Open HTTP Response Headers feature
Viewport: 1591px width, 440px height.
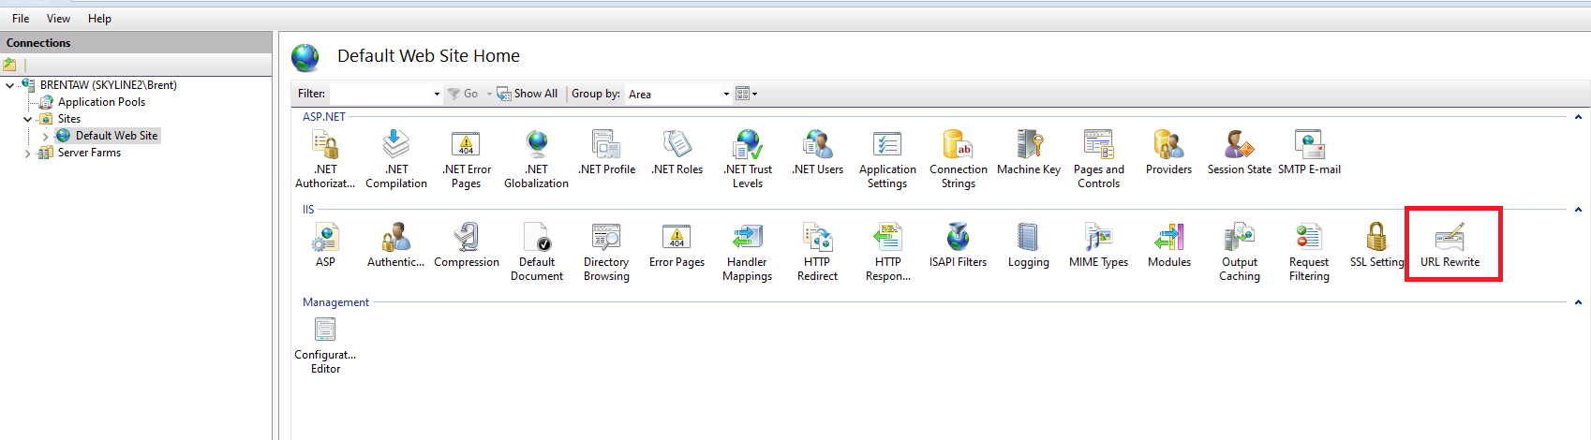coord(888,252)
